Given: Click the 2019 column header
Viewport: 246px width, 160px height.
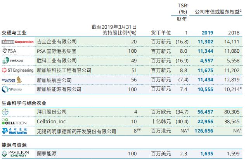Looking at the screenshot, I should tap(208, 33).
